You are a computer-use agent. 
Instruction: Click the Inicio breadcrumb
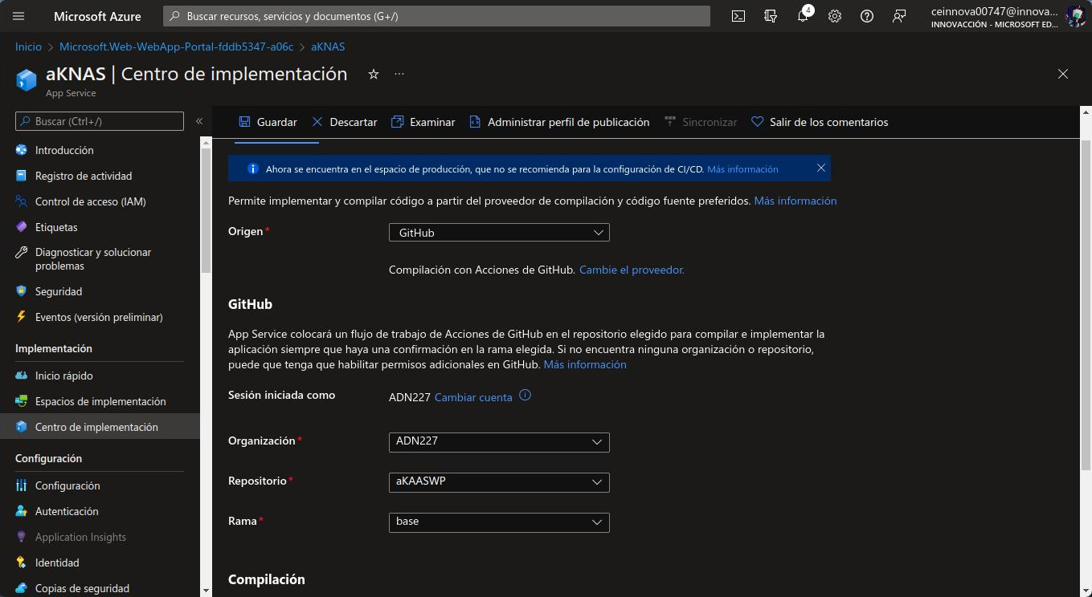coord(29,47)
